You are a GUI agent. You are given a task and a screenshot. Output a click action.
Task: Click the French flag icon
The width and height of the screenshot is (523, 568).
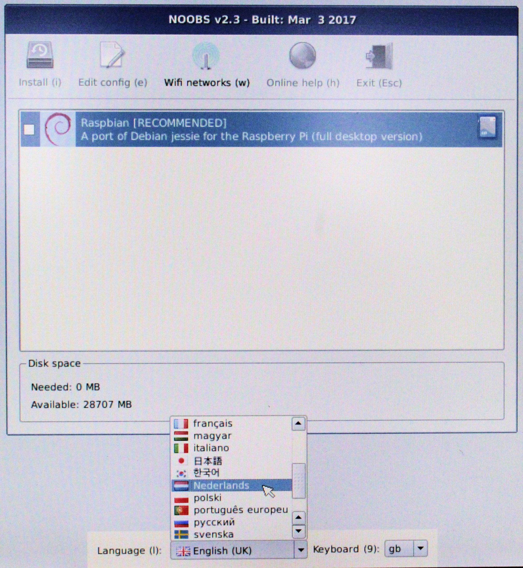tap(181, 424)
